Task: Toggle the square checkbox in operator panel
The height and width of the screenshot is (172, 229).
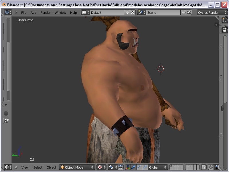Action: [6, 114]
